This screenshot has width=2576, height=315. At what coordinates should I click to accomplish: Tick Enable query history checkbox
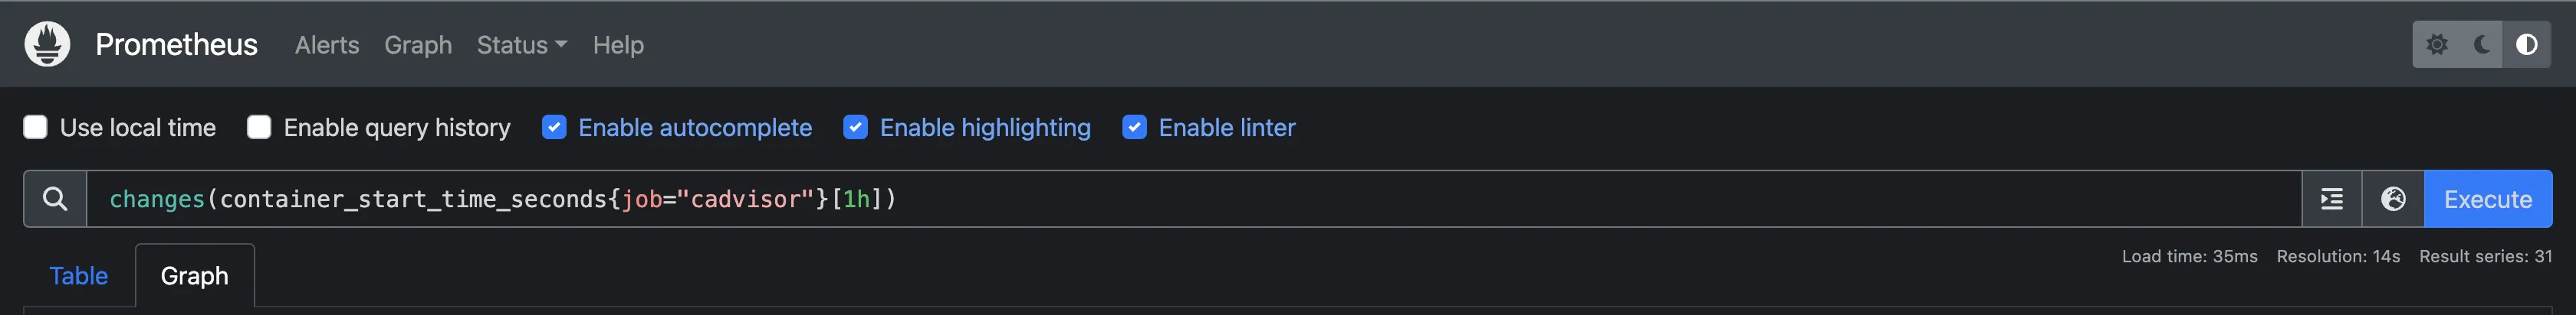click(x=259, y=128)
